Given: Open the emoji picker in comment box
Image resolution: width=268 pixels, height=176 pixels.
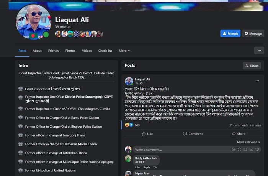Looking at the screenshot, I should point(239,150).
